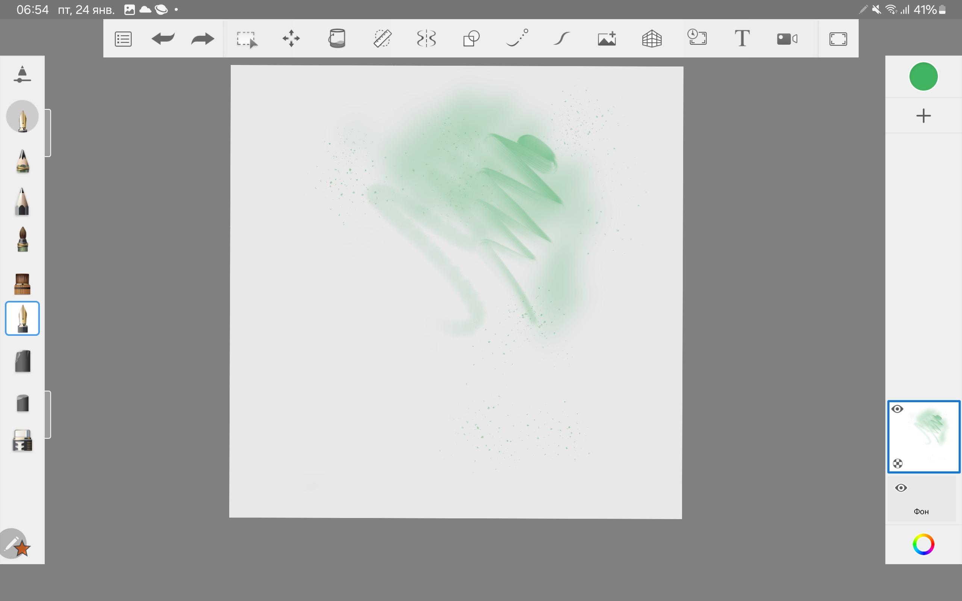The height and width of the screenshot is (601, 962).
Task: Redo the last action
Action: [202, 39]
